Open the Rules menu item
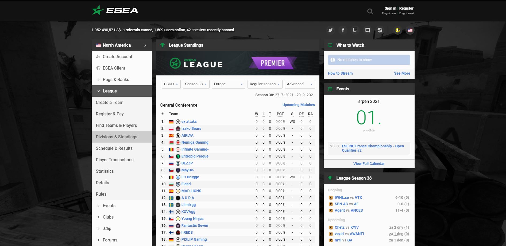The width and height of the screenshot is (506, 246). [x=122, y=194]
